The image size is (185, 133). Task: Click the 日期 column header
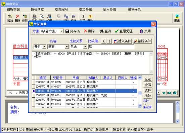tap(76, 78)
